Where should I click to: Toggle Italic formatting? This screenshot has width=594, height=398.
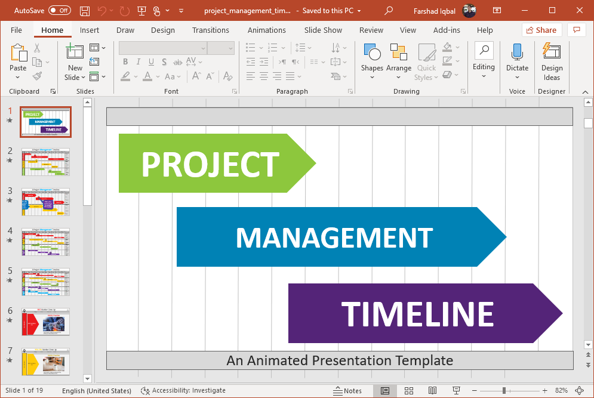point(138,61)
